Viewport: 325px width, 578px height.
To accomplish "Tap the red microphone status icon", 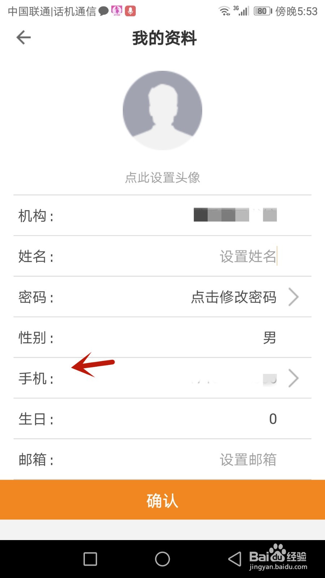I will click(x=130, y=11).
